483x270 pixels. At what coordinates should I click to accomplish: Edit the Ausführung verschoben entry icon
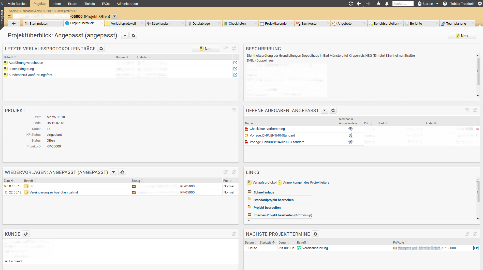[x=235, y=63]
